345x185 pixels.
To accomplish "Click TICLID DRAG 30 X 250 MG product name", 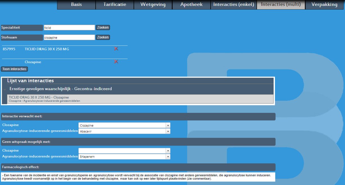I will pyautogui.click(x=47, y=49).
